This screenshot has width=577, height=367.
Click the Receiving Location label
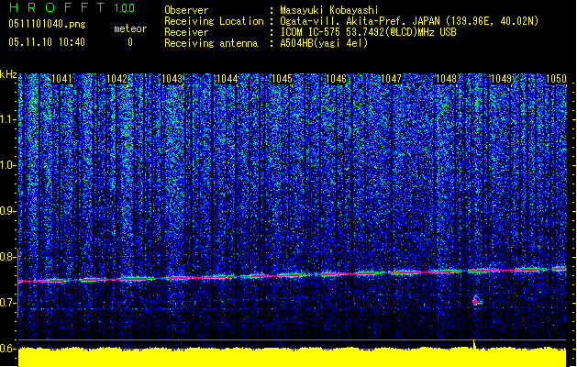coord(214,21)
